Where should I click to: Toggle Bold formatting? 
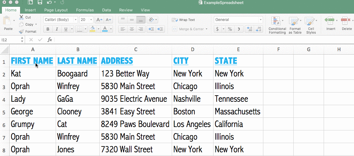coord(48,29)
